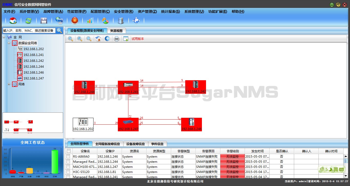Collapse the 数据安全网络 tree node
Image resolution: width=350 pixels, height=186 pixels.
pyautogui.click(x=9, y=43)
